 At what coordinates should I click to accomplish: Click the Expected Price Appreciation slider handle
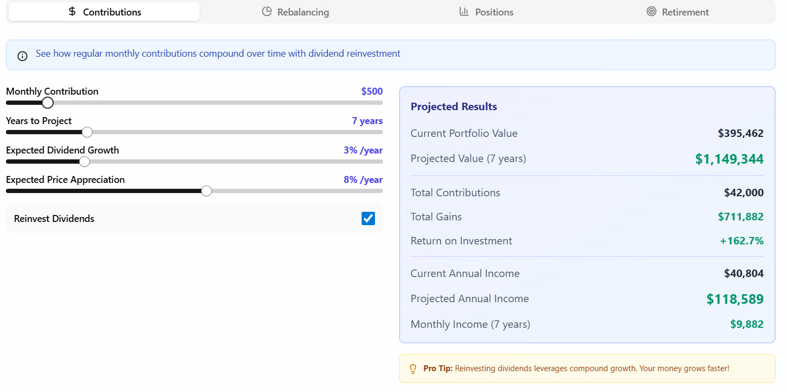206,191
